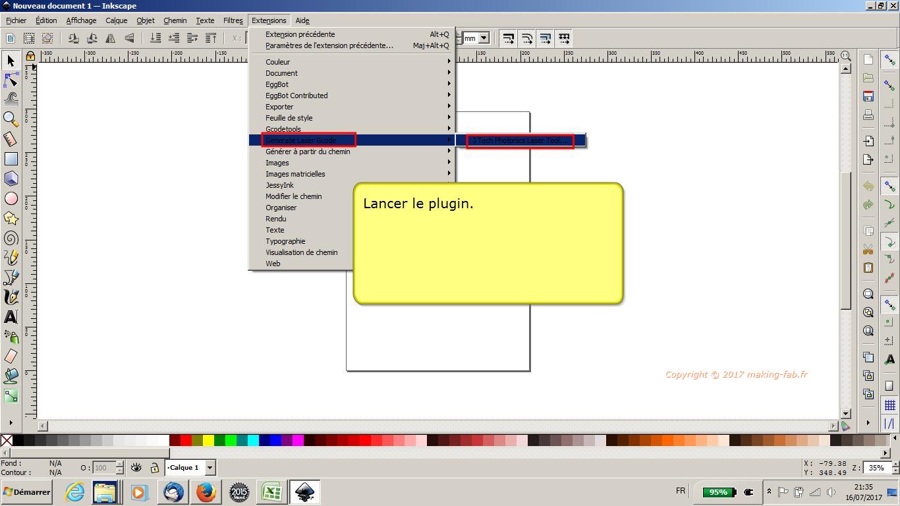Open the Filtres menu
Viewport: 900px width, 506px height.
click(x=233, y=20)
